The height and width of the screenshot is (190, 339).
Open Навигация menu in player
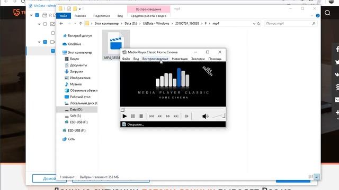tap(180, 59)
